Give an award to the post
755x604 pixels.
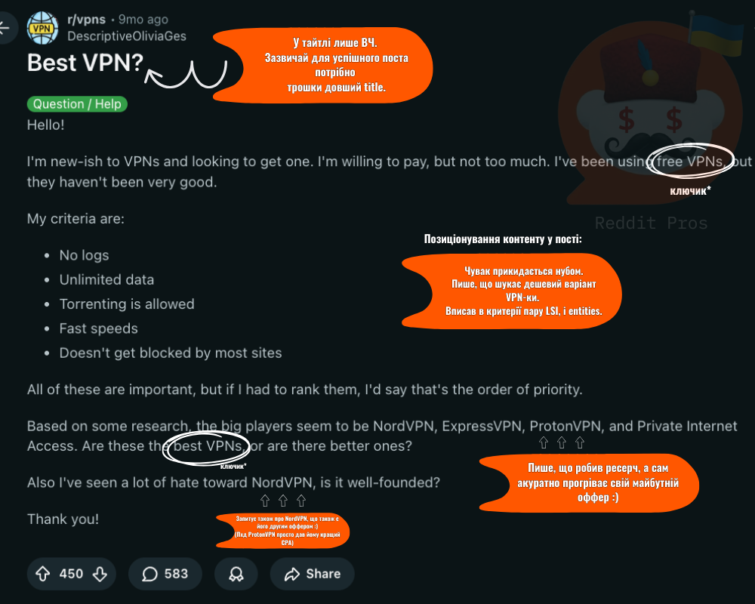(236, 574)
